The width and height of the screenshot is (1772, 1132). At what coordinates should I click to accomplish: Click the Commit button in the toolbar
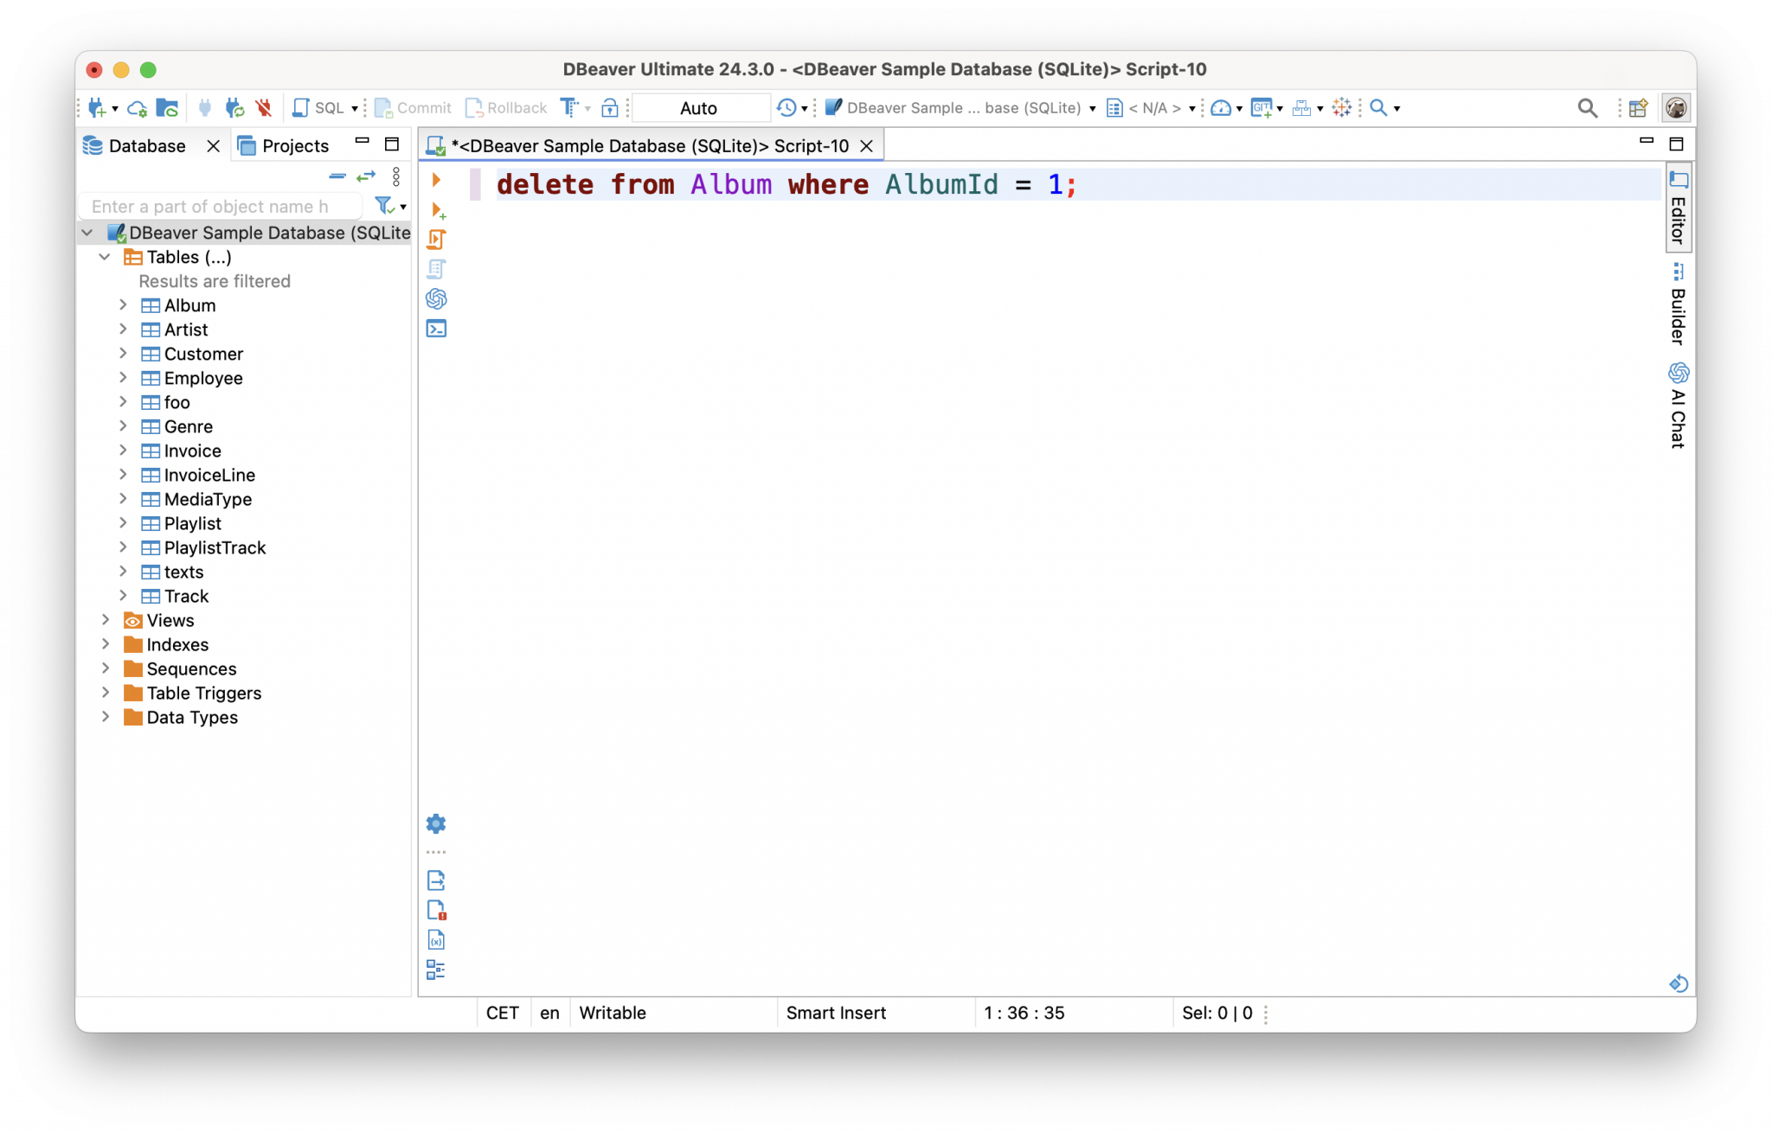pos(414,107)
